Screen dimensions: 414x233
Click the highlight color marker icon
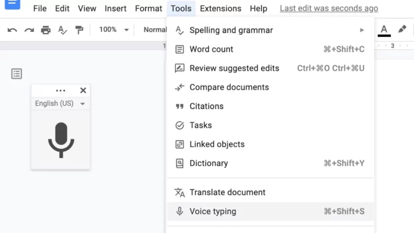pyautogui.click(x=402, y=29)
